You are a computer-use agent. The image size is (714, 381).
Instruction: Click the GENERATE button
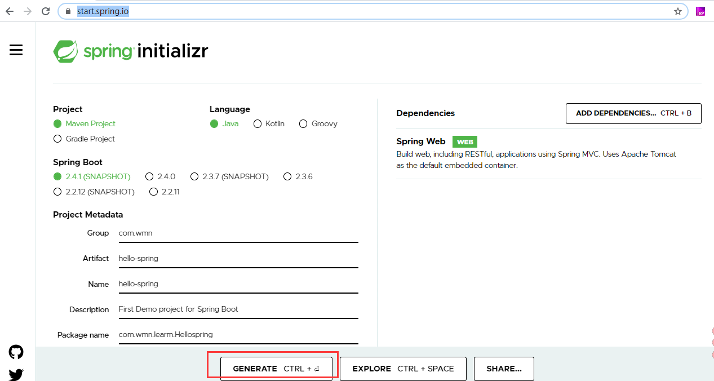[x=276, y=369]
